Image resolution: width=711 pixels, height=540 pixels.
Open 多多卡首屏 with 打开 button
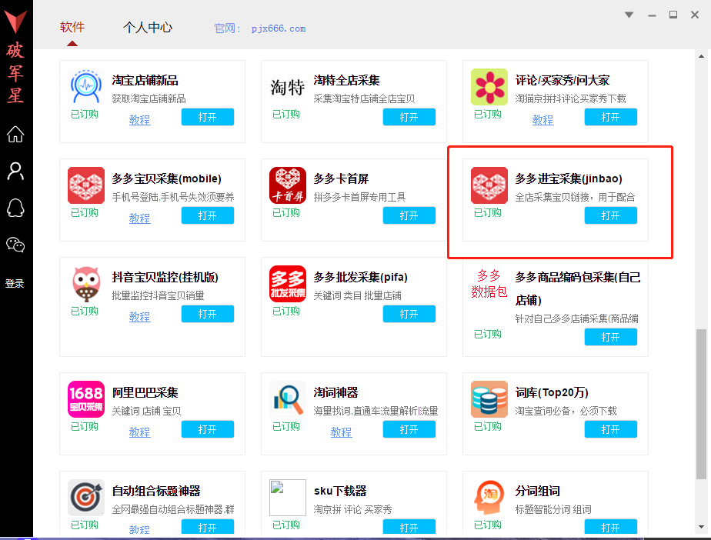pos(409,215)
